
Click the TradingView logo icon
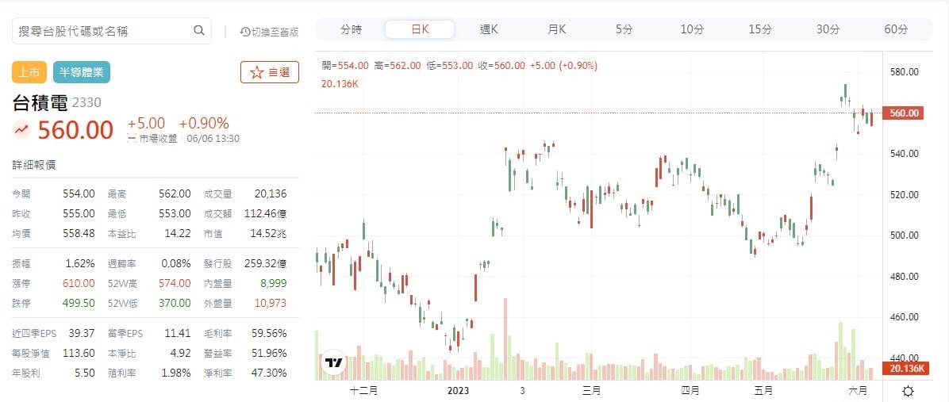coord(334,363)
